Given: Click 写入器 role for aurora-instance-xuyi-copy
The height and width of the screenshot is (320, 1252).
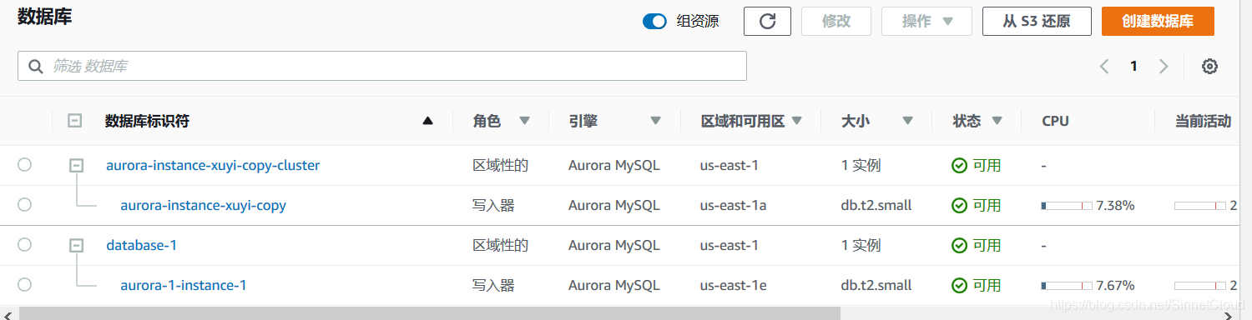Looking at the screenshot, I should pyautogui.click(x=493, y=205).
